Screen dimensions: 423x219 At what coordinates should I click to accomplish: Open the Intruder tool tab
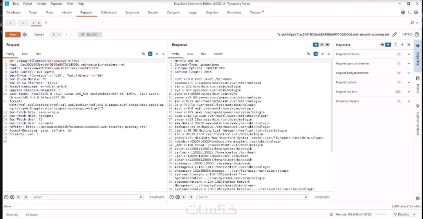point(67,12)
